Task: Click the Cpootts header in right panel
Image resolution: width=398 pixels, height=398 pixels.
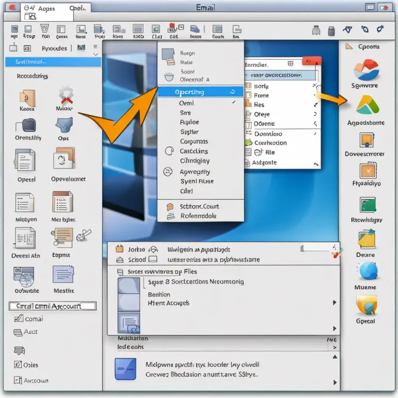Action: coord(369,47)
